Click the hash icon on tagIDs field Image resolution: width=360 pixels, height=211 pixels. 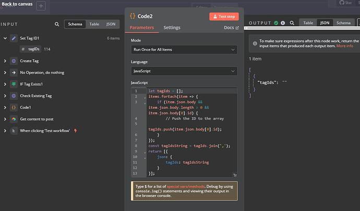pos(23,49)
